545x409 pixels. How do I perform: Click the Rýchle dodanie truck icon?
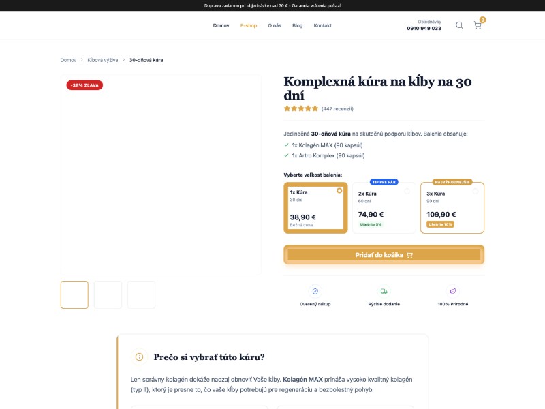click(384, 290)
